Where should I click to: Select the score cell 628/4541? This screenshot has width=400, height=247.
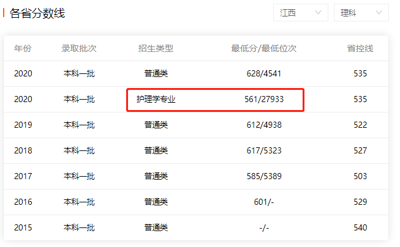[264, 73]
